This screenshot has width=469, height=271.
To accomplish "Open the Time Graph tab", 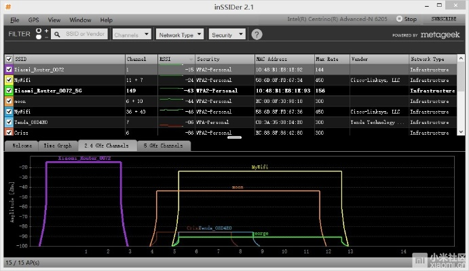I will 58,146.
